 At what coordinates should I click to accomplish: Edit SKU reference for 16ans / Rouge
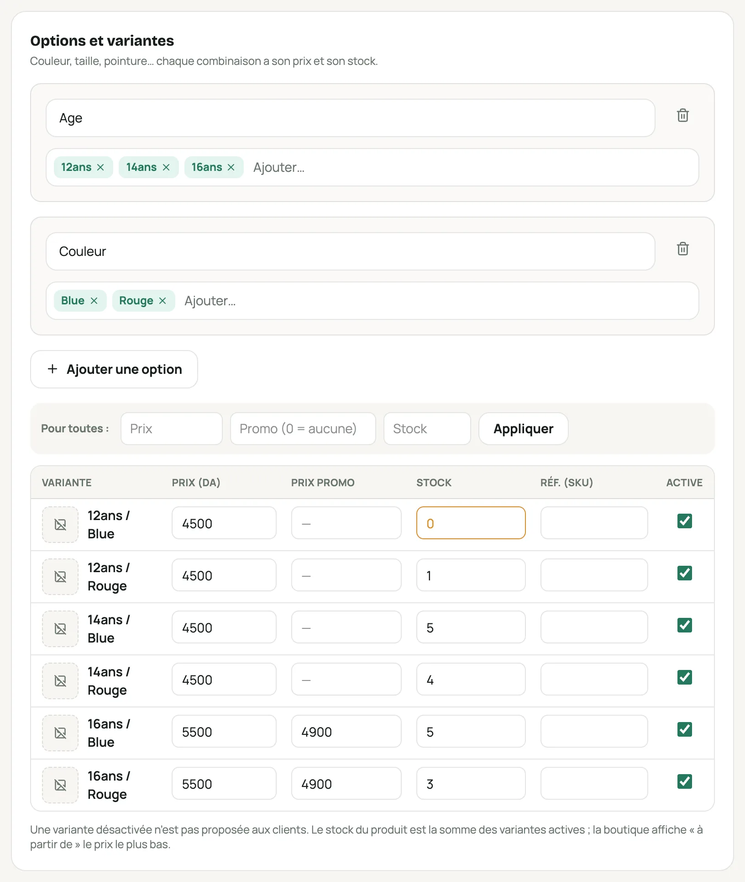[x=594, y=783]
